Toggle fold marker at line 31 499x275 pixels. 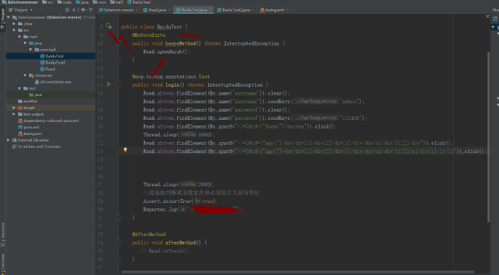tap(118, 217)
